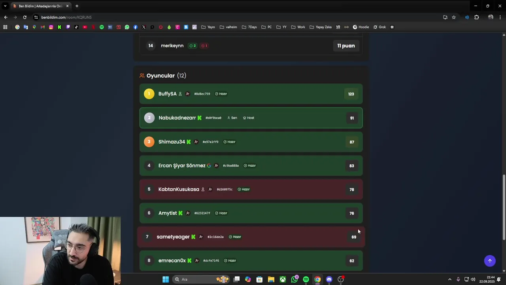Close the Ben Bildim tab
506x285 pixels.
tap(67, 6)
